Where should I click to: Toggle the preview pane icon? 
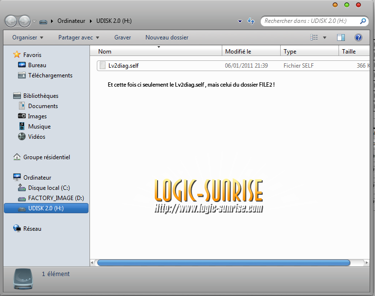pyautogui.click(x=341, y=37)
